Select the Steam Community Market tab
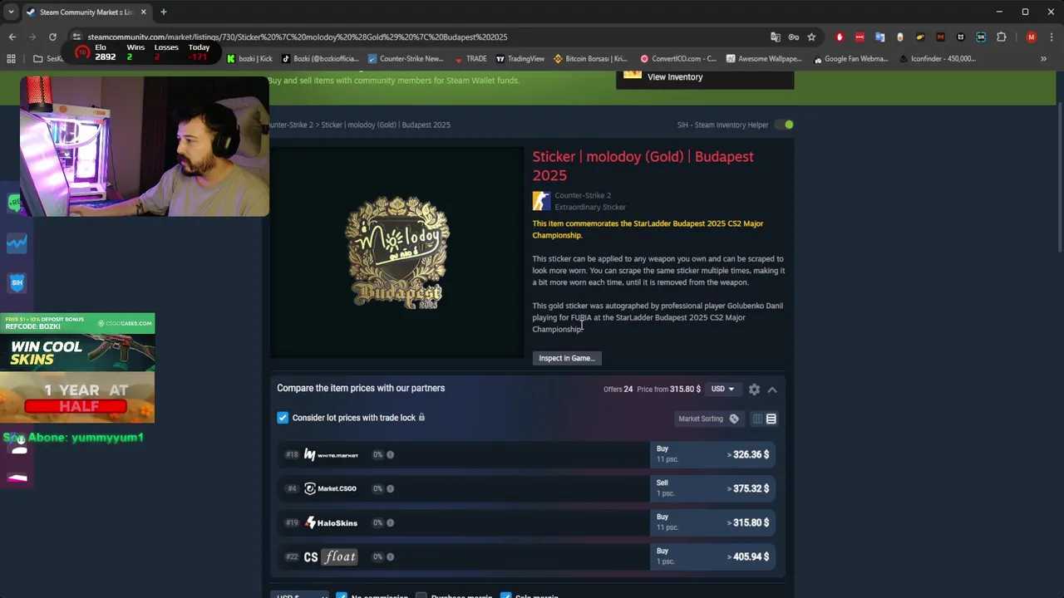 tap(87, 12)
